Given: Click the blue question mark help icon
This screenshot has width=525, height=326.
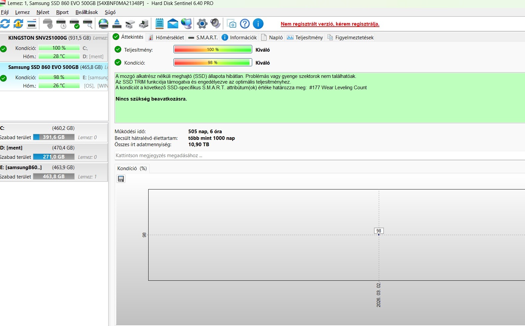Looking at the screenshot, I should pos(245,24).
